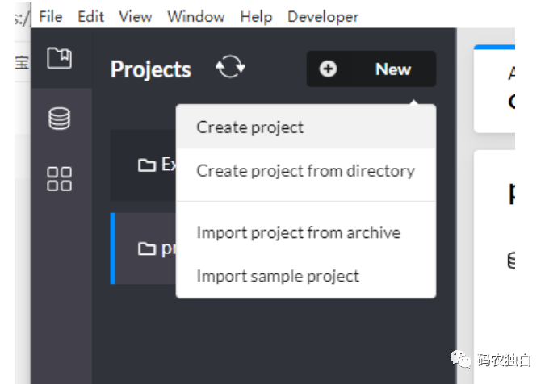Choose Import sample project
The image size is (549, 384).
tap(278, 276)
